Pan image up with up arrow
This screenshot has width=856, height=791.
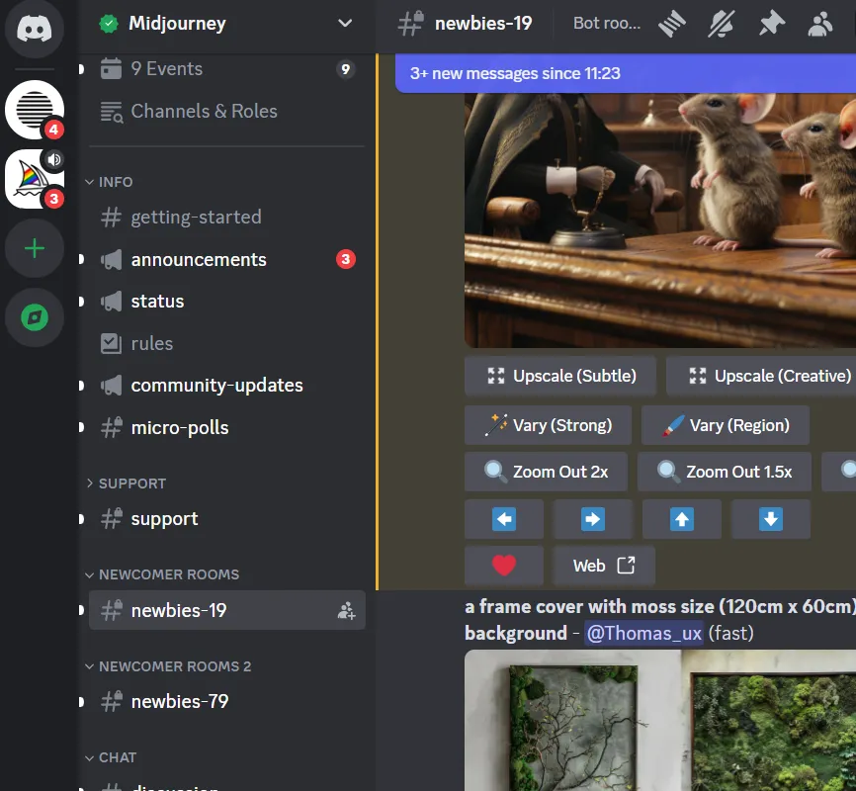[x=682, y=519]
